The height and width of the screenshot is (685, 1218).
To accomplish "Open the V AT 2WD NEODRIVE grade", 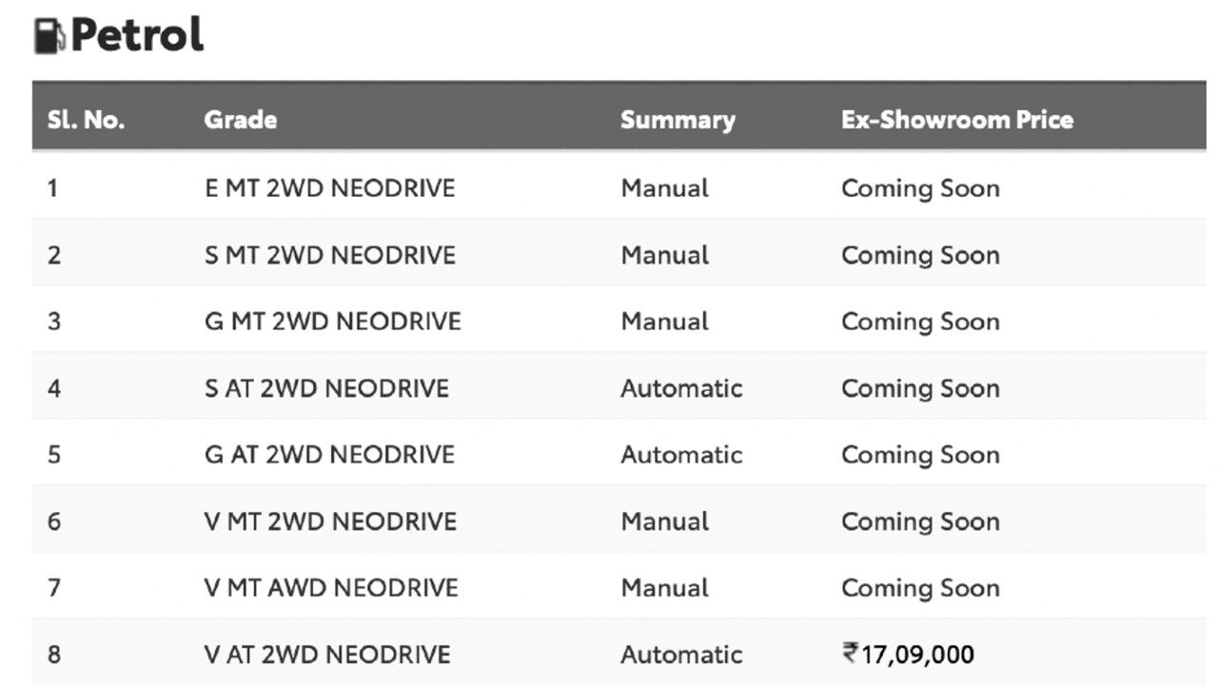I will 327,655.
